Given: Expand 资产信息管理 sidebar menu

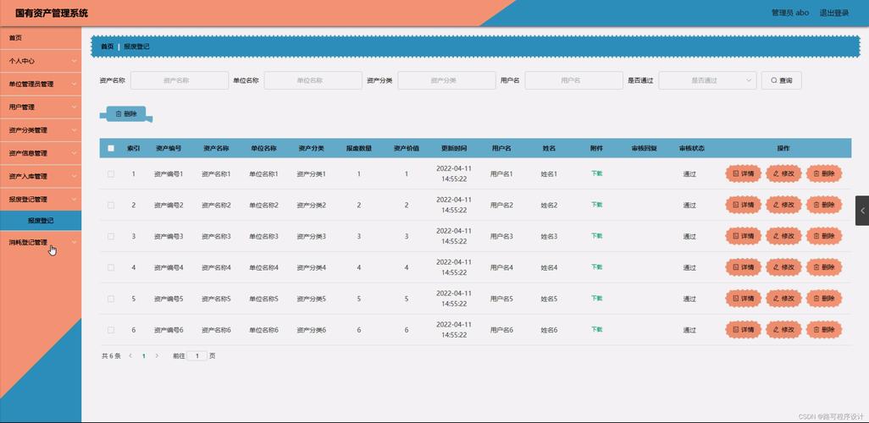Looking at the screenshot, I should click(41, 153).
